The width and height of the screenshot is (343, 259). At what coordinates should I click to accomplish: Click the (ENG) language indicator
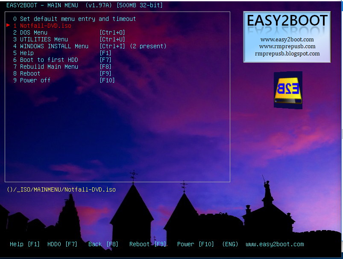coord(230,244)
